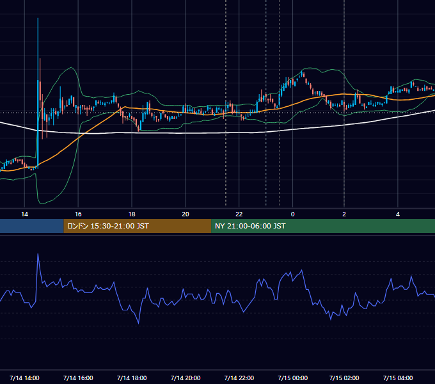Viewport: 435px width, 384px height.
Task: Click the 7/14 14:00 date label
Action: [x=24, y=378]
